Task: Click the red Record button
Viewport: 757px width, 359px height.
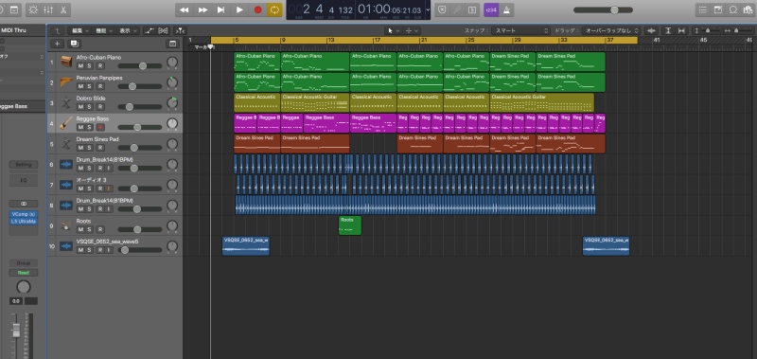Action: [x=257, y=9]
